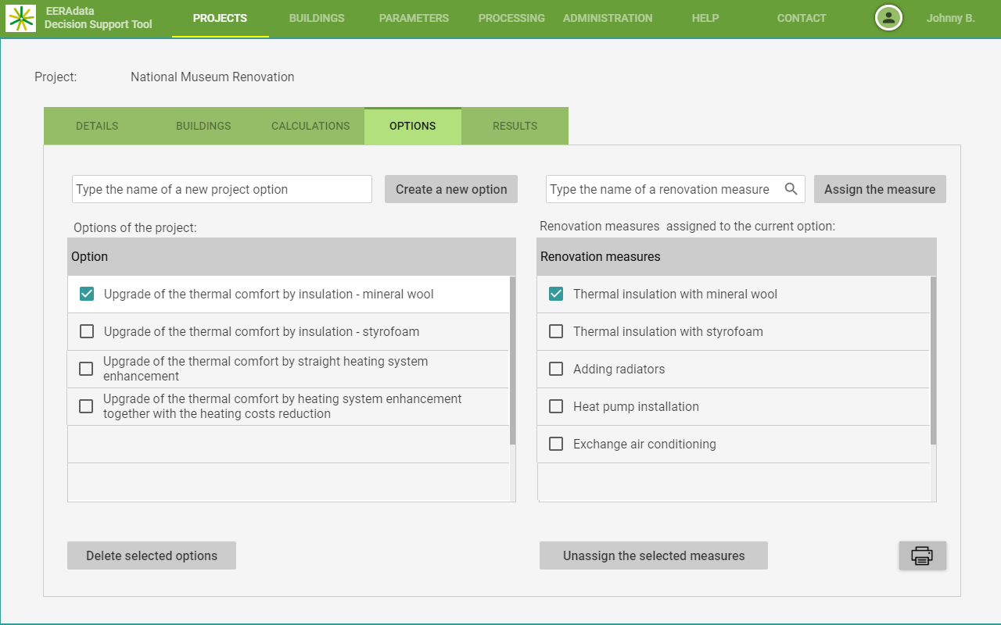Uncheck Thermal insulation with mineral wool measure
Image resolution: width=1001 pixels, height=625 pixels.
pyautogui.click(x=556, y=295)
